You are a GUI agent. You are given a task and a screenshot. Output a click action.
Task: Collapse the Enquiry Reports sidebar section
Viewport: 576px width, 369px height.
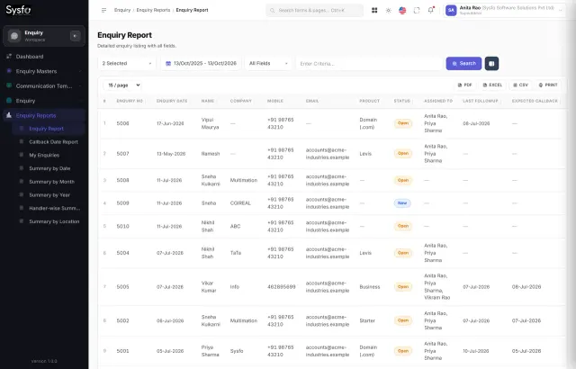[x=44, y=115]
